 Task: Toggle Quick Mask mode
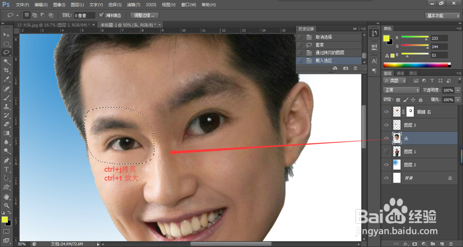tap(6, 231)
